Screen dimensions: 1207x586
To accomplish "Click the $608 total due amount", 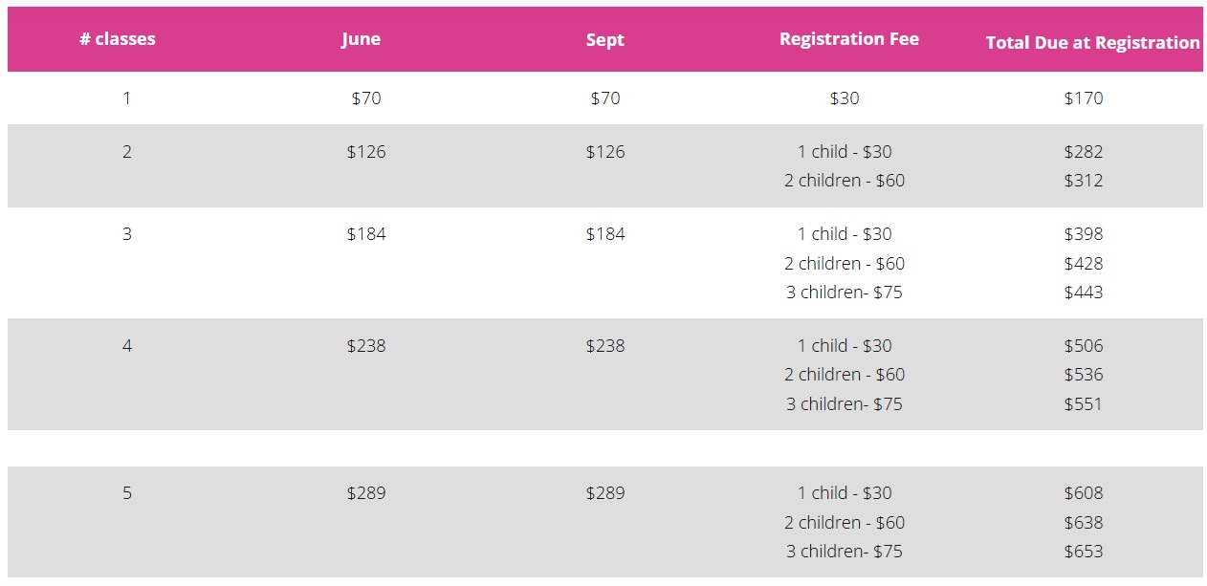I will 1083,493.
